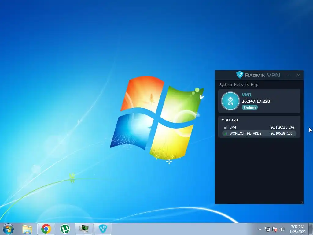Click the IP address 26.106.89.156

281,133
